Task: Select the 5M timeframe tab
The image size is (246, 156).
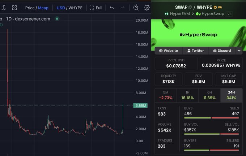Action: 166,95
